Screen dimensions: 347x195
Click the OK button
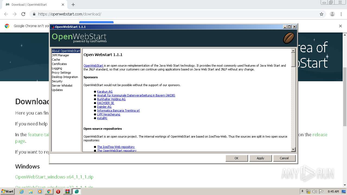click(x=237, y=158)
